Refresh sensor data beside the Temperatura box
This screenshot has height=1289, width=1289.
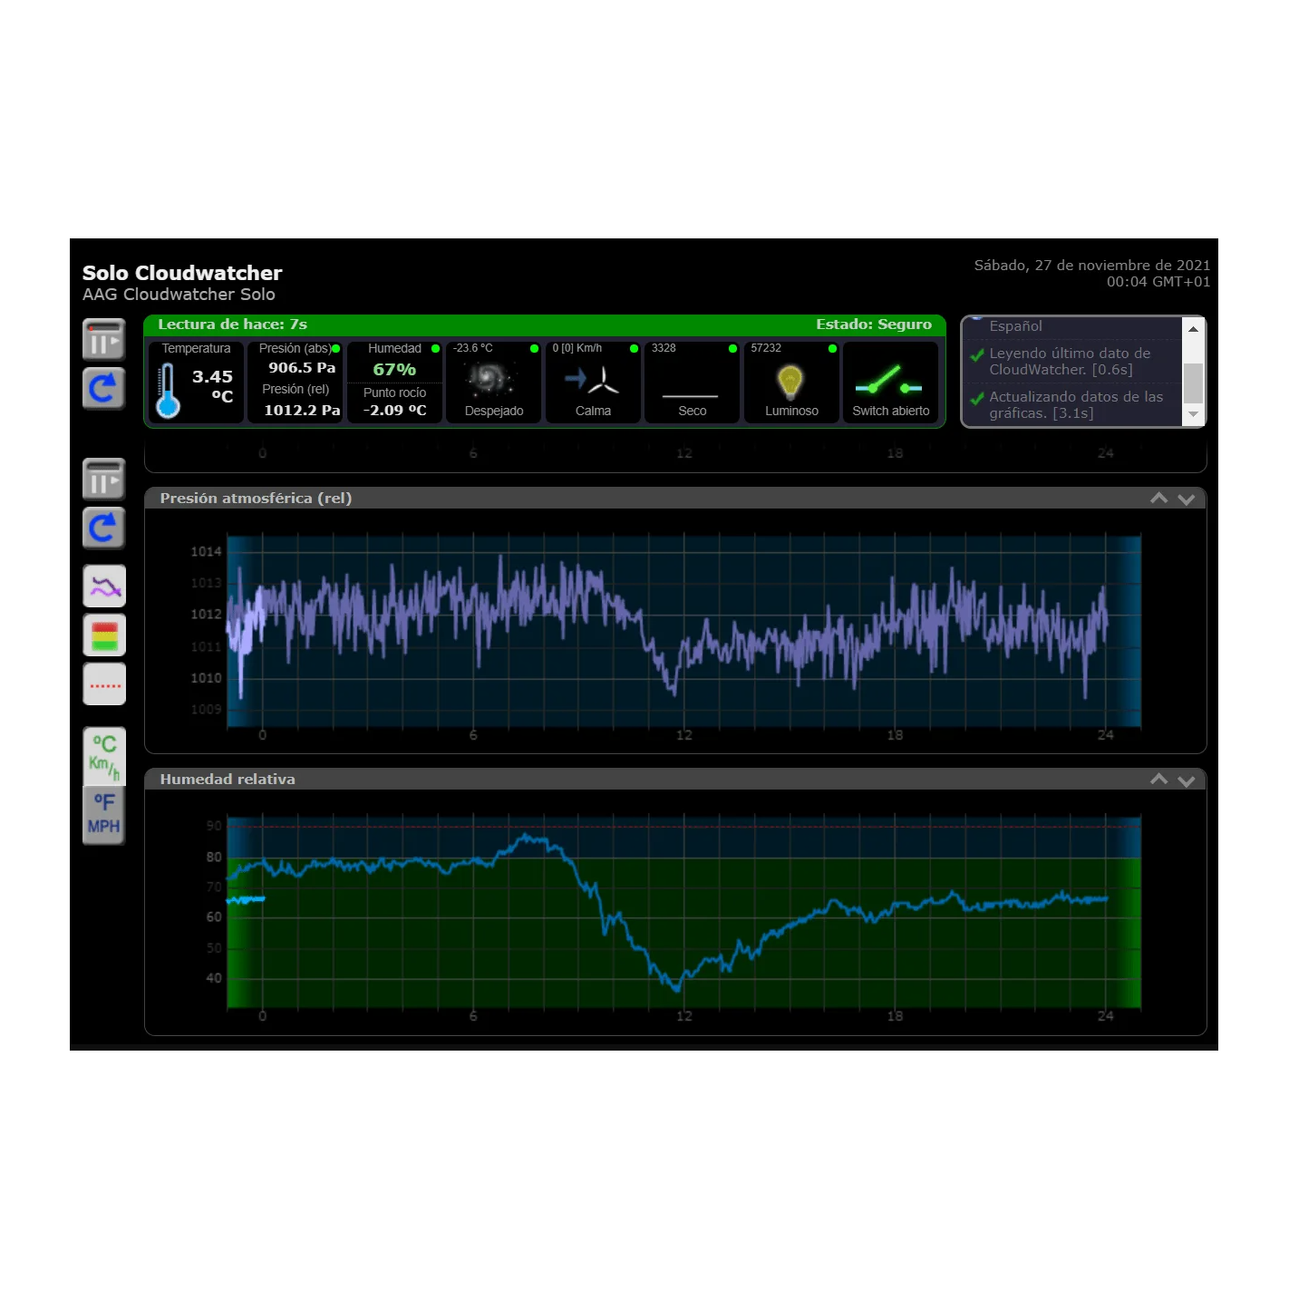tap(103, 389)
